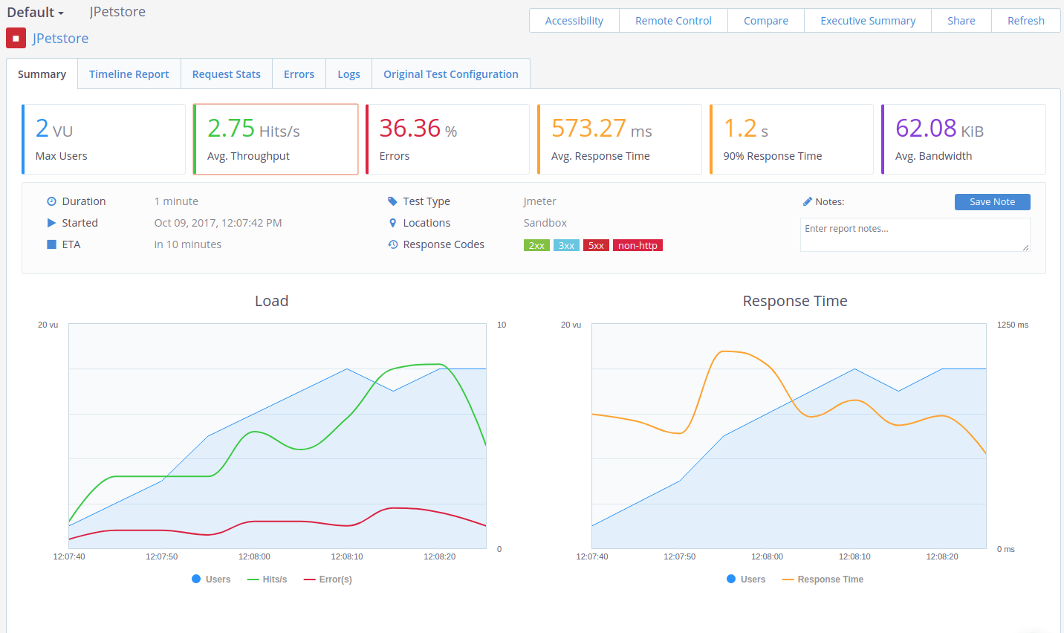Image resolution: width=1064 pixels, height=633 pixels.
Task: Select the 90% Response Time card
Action: (791, 140)
